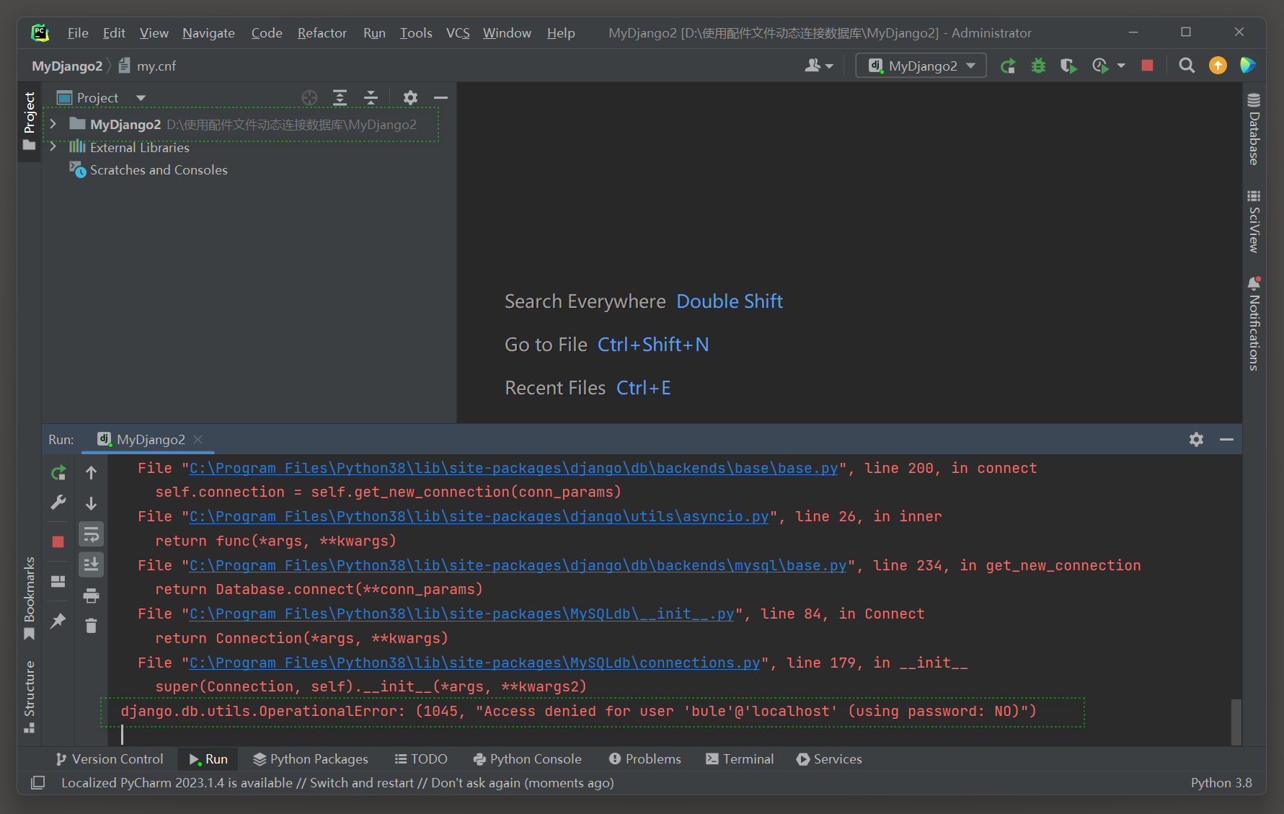The image size is (1284, 814).
Task: Open Project panel settings gear
Action: tap(410, 97)
